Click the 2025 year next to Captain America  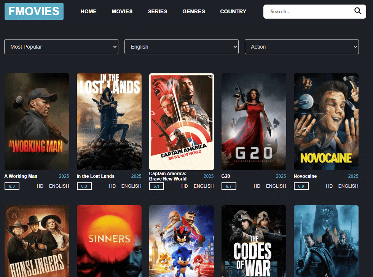click(x=209, y=176)
